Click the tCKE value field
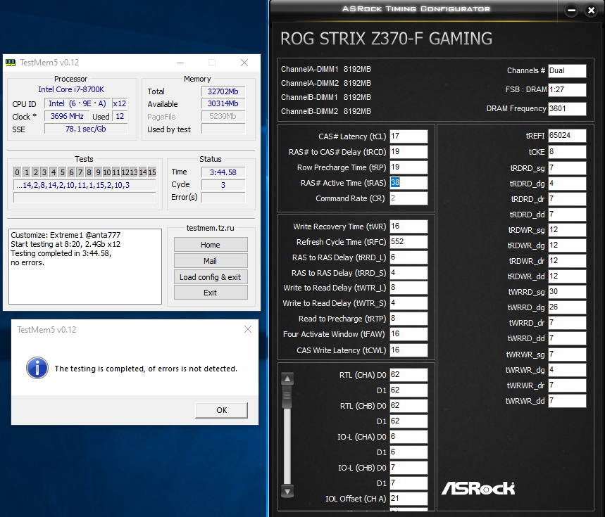 567,152
